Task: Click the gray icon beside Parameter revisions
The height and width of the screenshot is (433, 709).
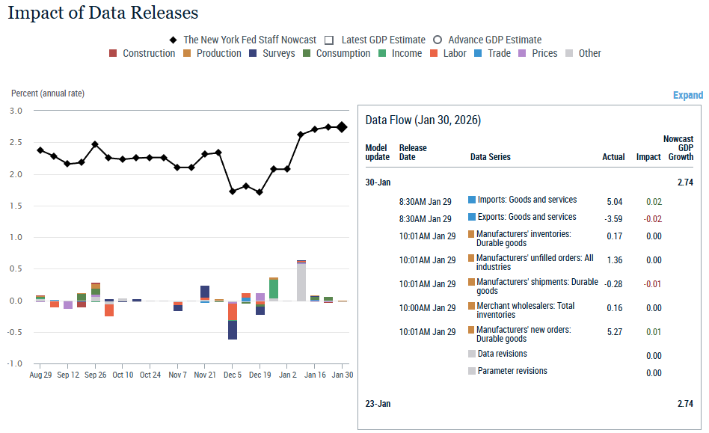Action: (x=472, y=371)
